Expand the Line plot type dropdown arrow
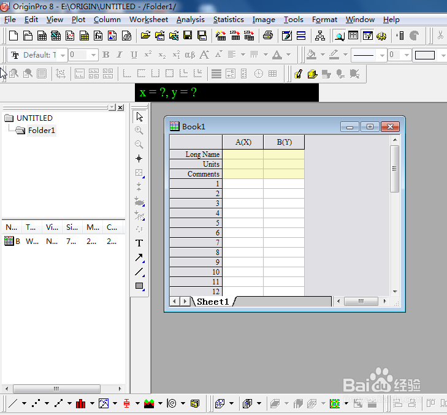This screenshot has height=415, width=447. 25,403
